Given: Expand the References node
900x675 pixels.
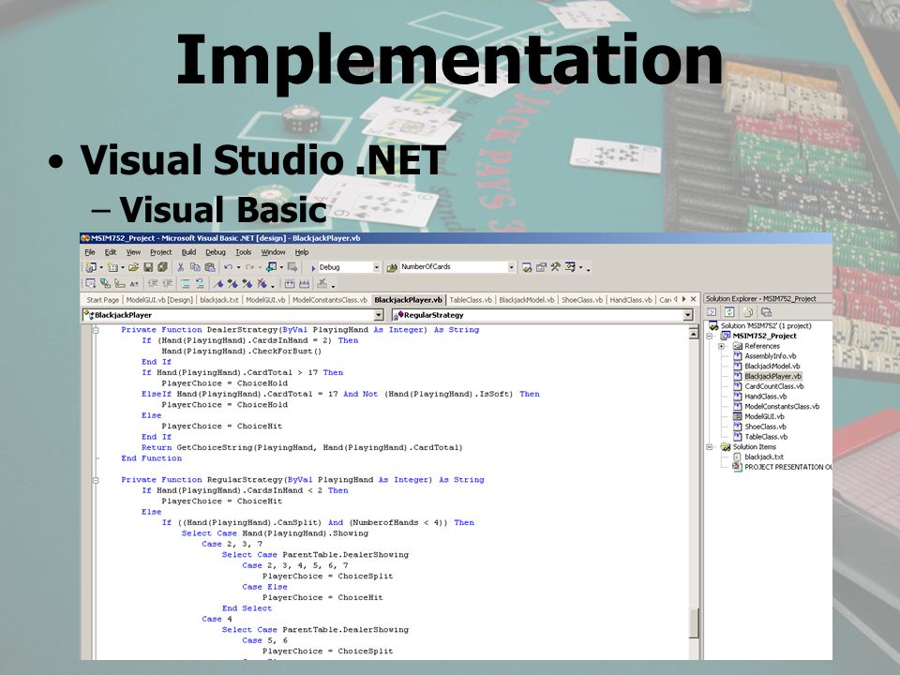Looking at the screenshot, I should (x=722, y=347).
